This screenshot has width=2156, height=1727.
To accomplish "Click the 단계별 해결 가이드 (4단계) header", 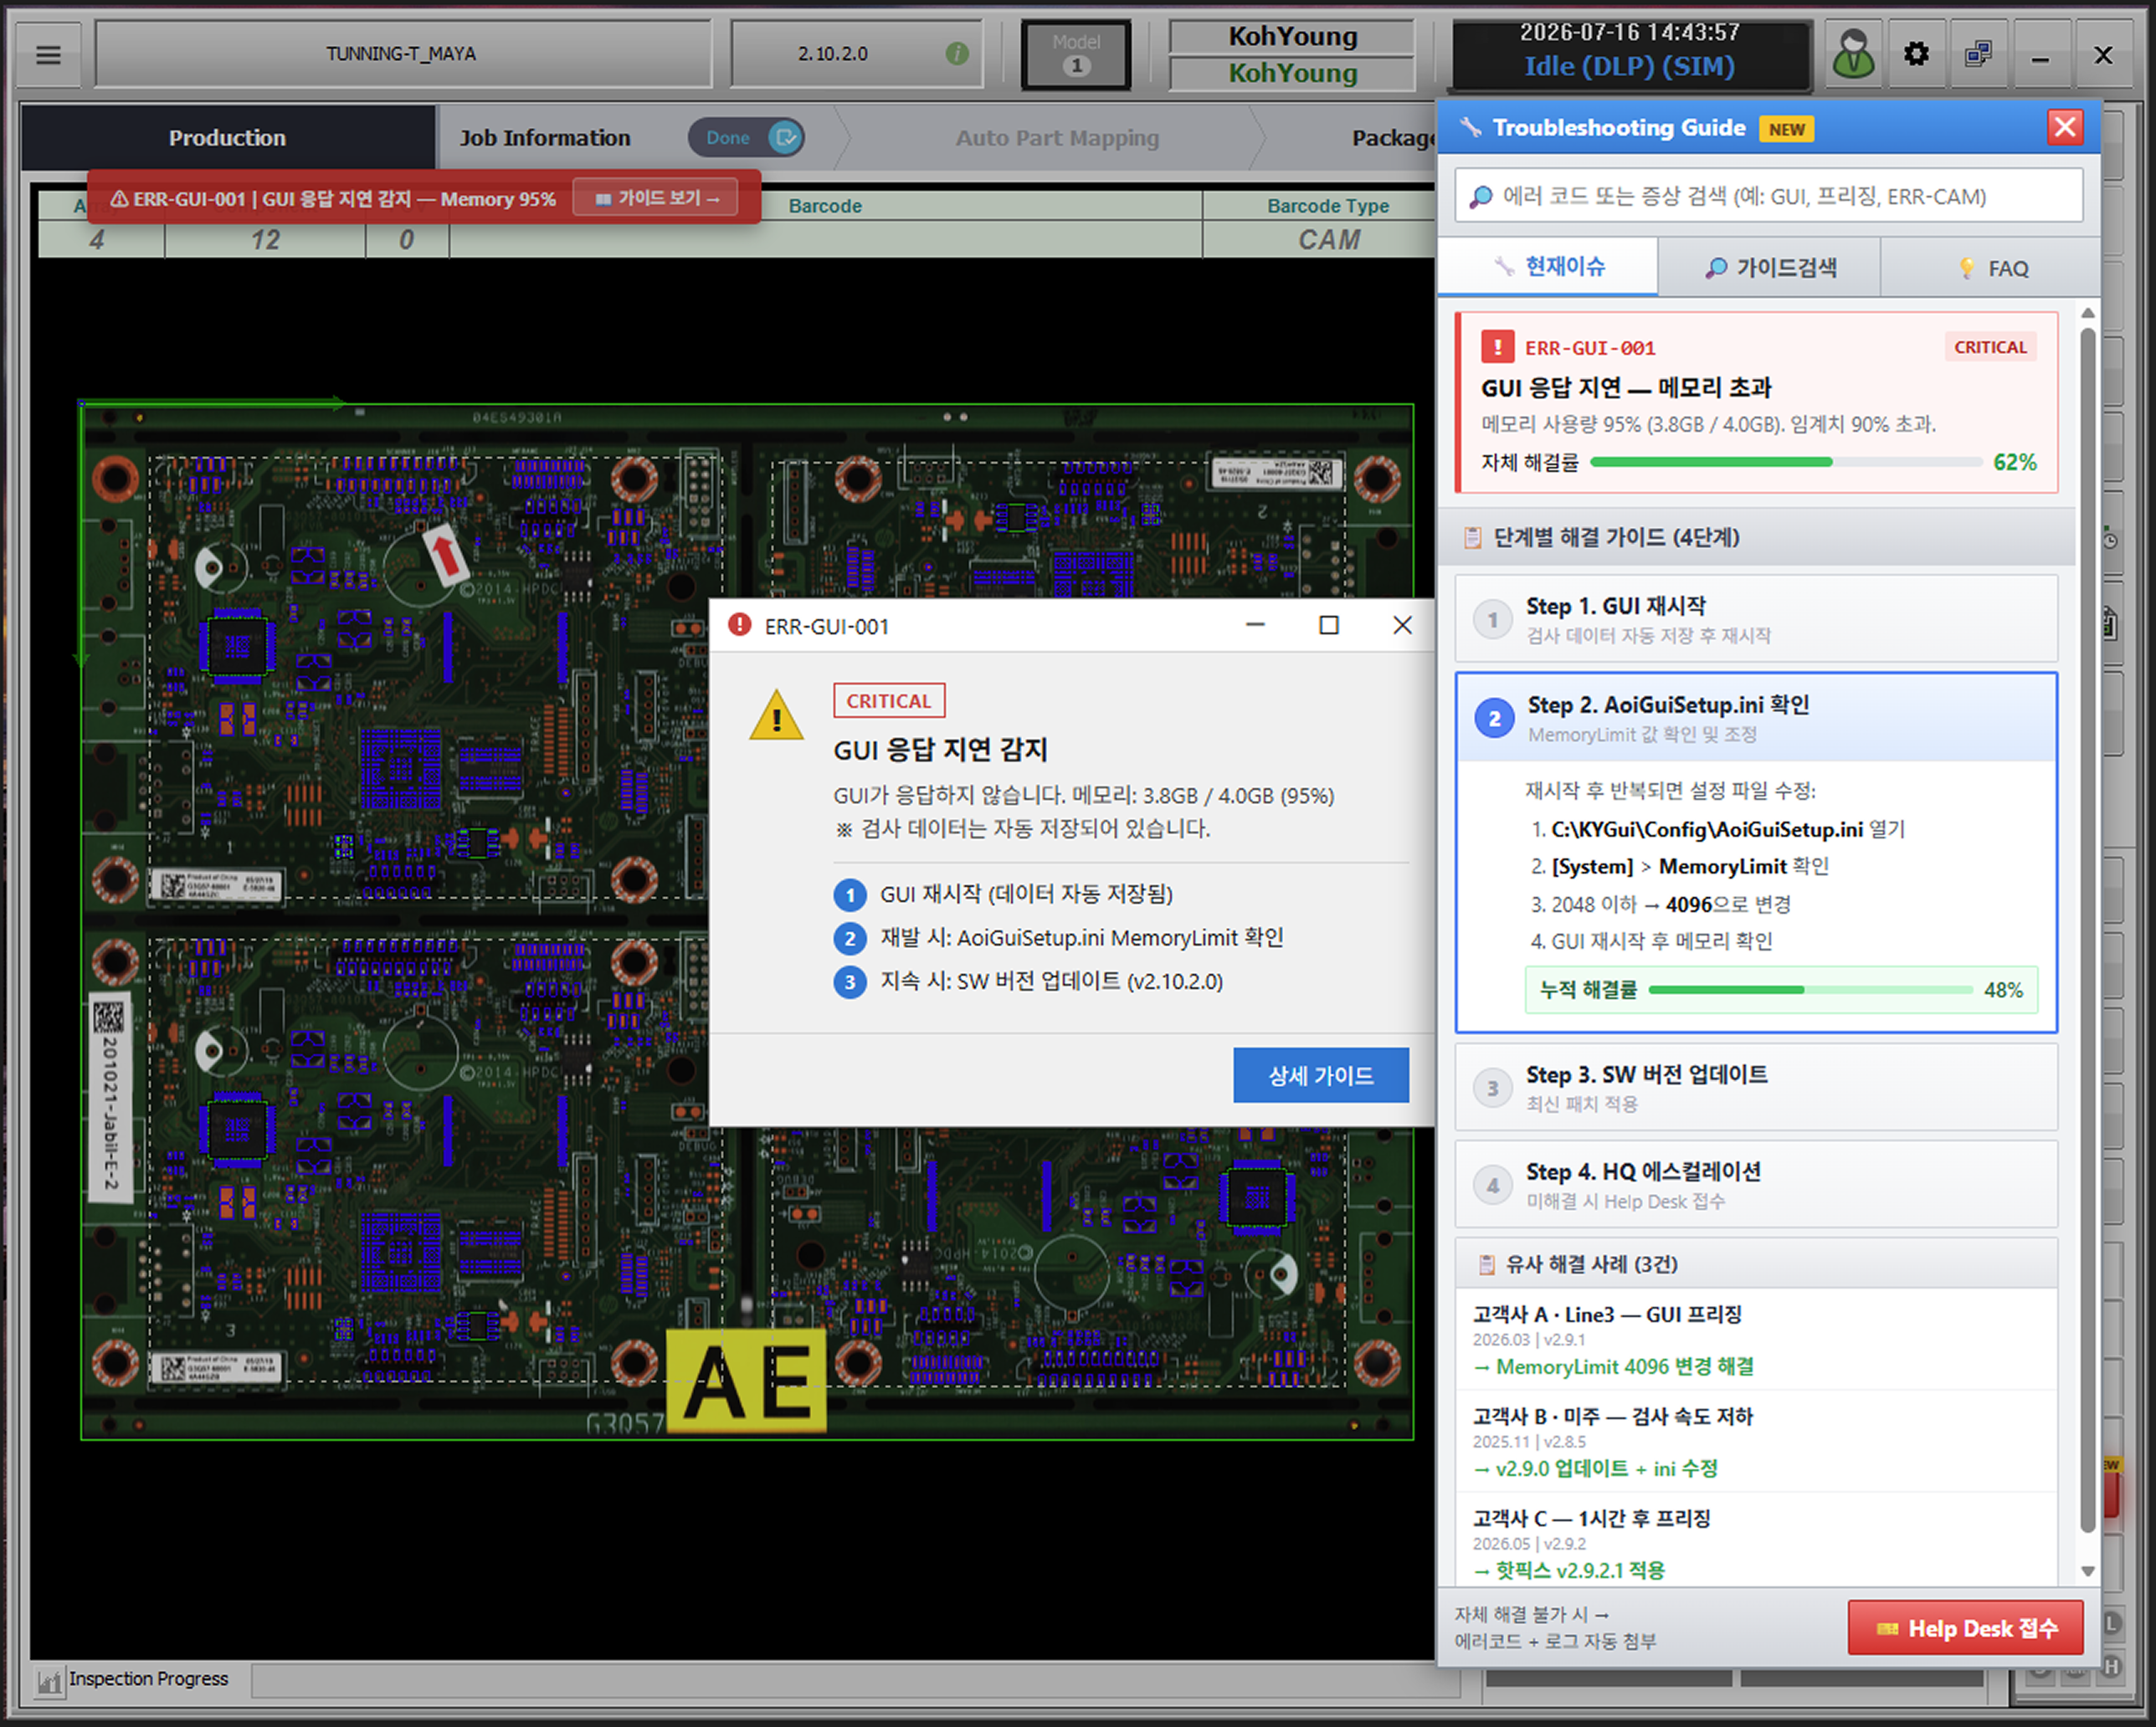I will [x=1756, y=538].
